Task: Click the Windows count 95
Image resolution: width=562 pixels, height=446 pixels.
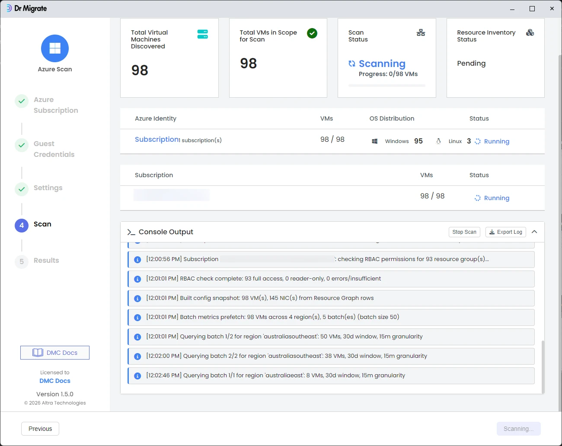Action: pyautogui.click(x=418, y=141)
